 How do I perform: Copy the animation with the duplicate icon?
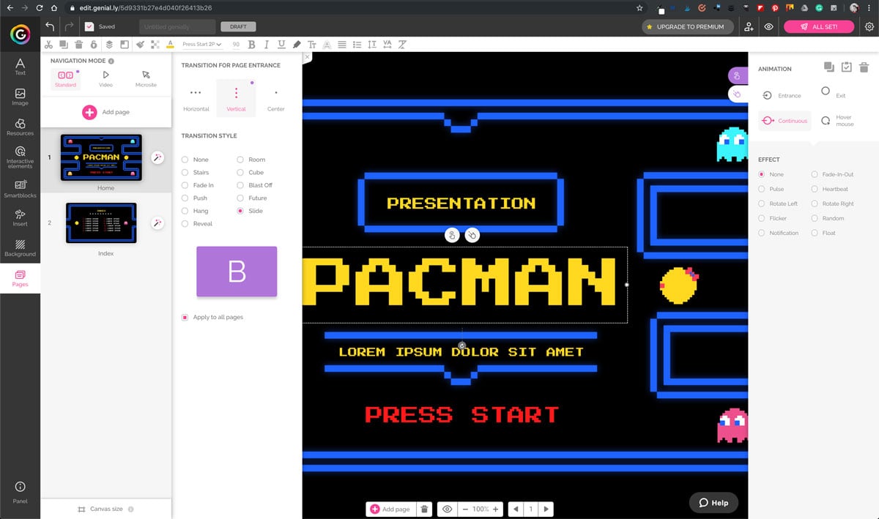click(828, 67)
